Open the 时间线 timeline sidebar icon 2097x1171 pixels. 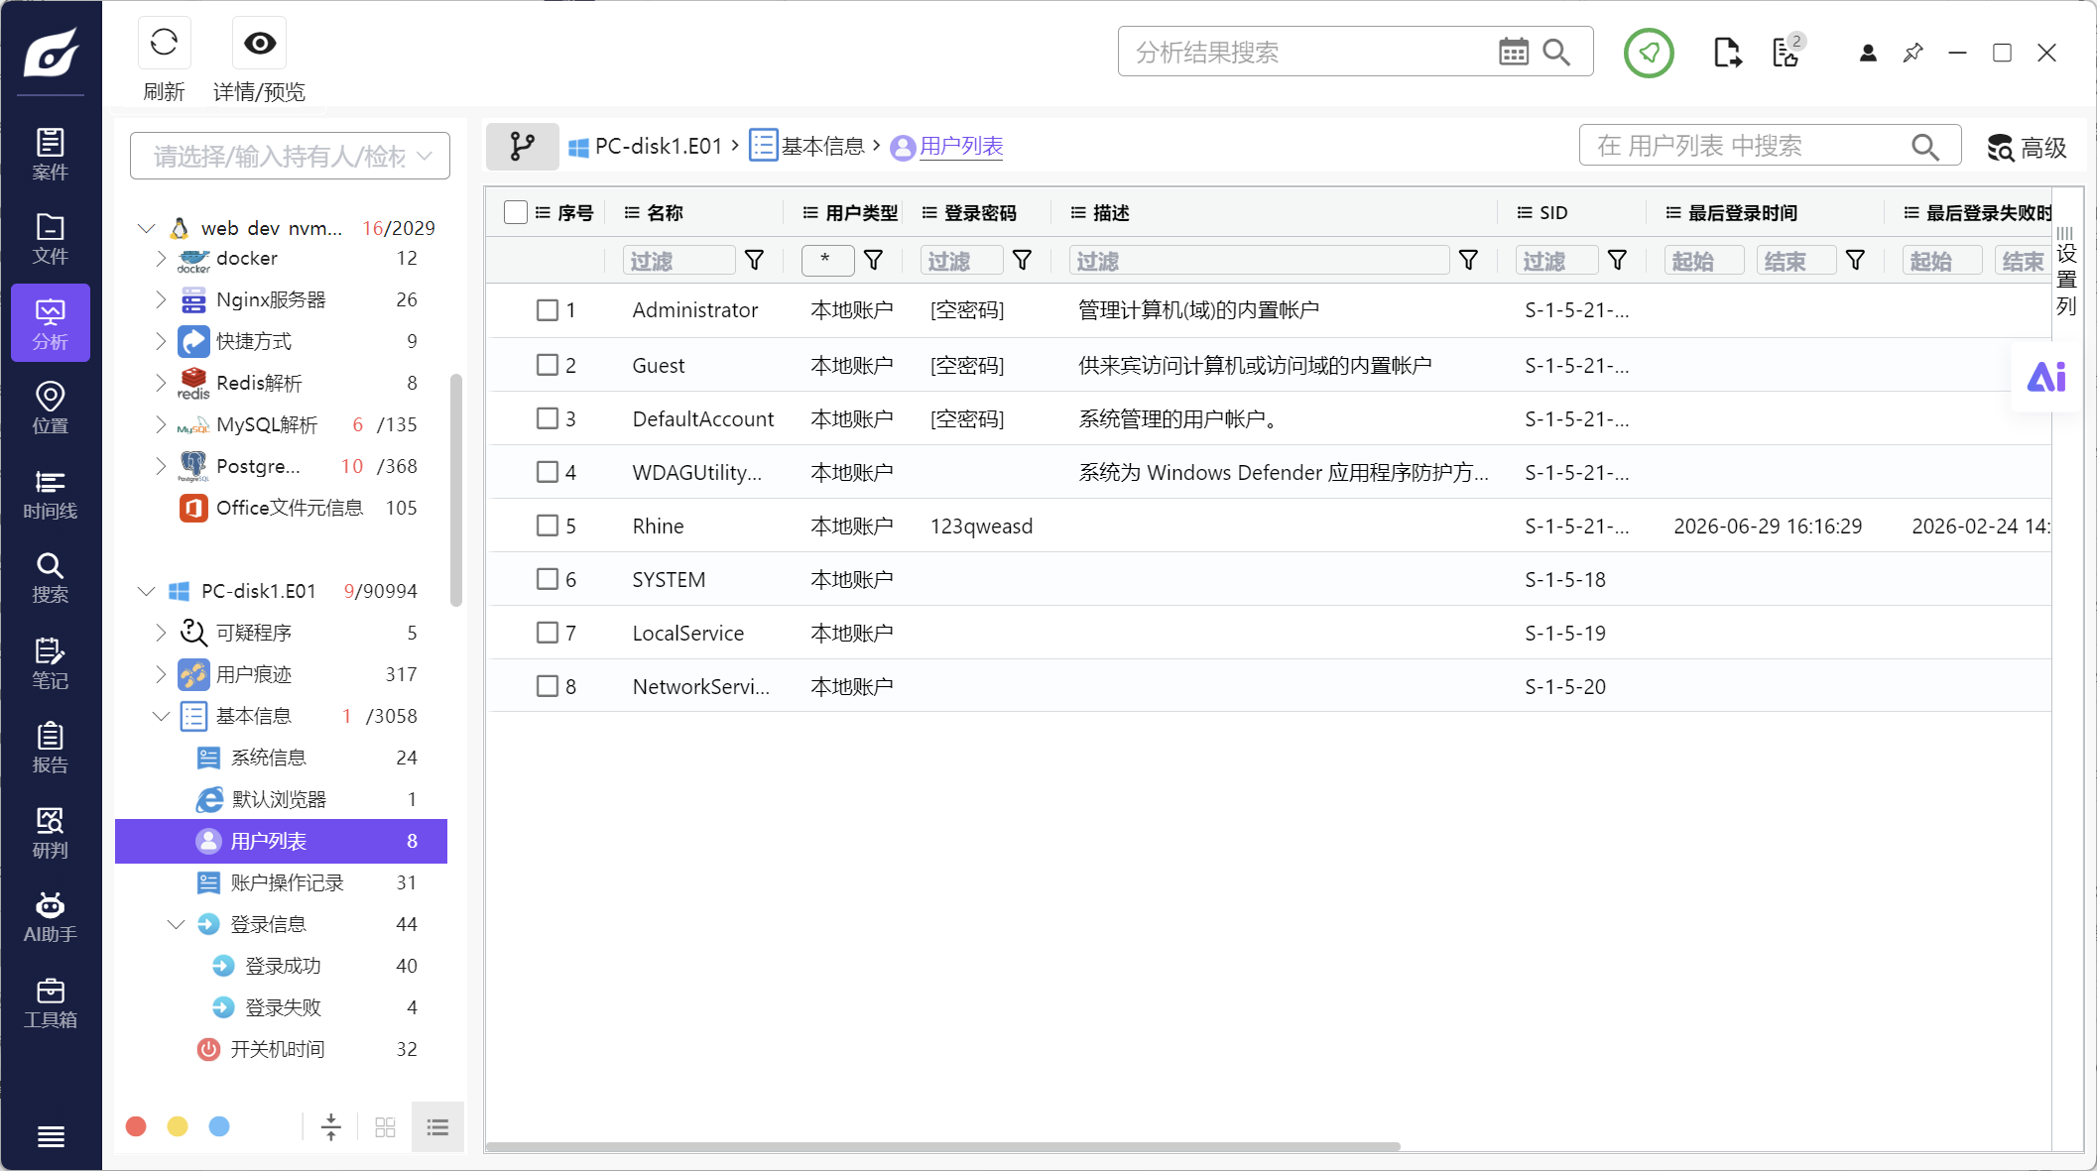[51, 494]
